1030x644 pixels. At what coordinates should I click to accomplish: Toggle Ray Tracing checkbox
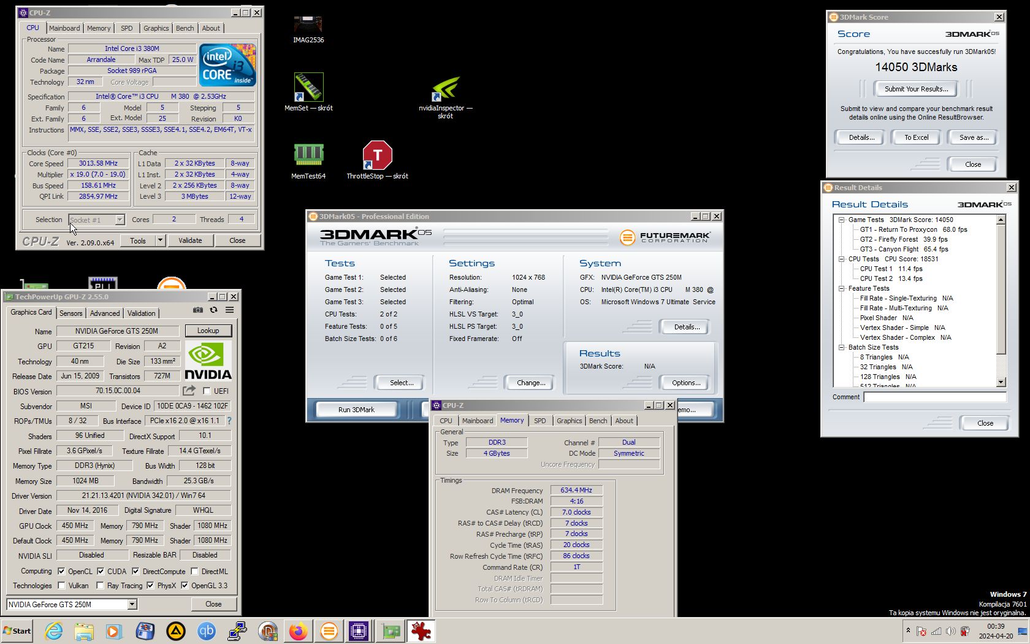(100, 586)
